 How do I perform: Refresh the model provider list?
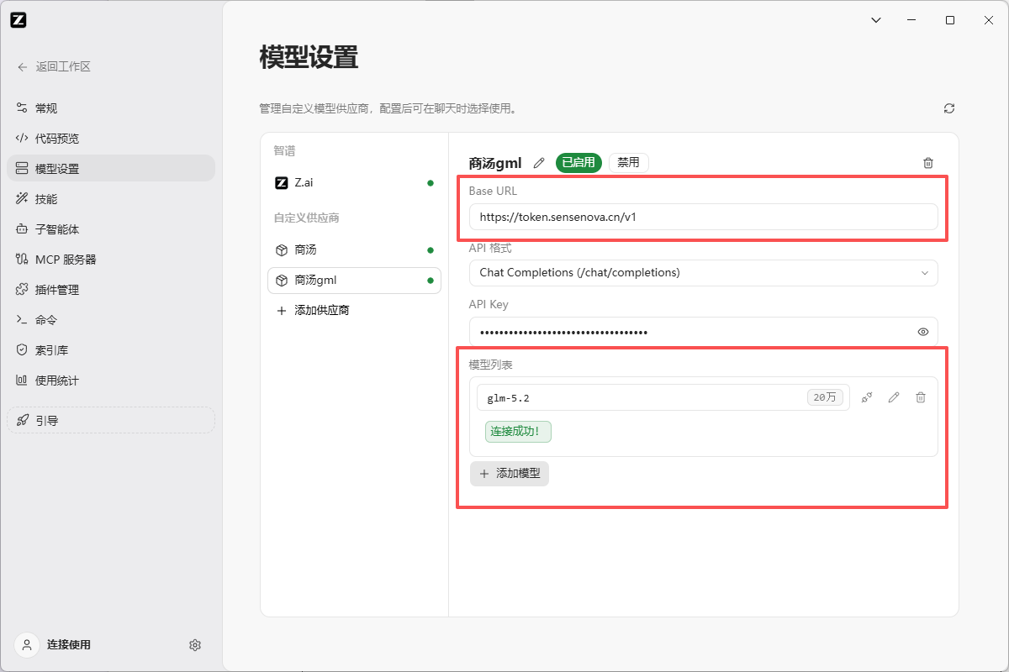(x=949, y=108)
